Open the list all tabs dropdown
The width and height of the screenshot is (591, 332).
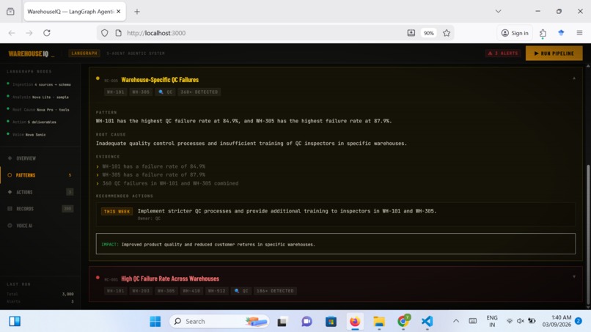[499, 11]
